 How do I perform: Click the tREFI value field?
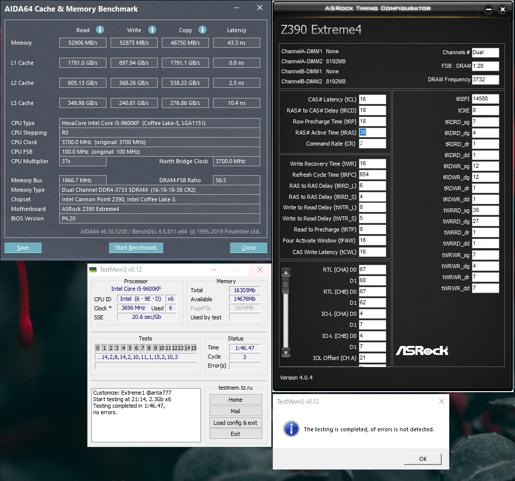485,99
